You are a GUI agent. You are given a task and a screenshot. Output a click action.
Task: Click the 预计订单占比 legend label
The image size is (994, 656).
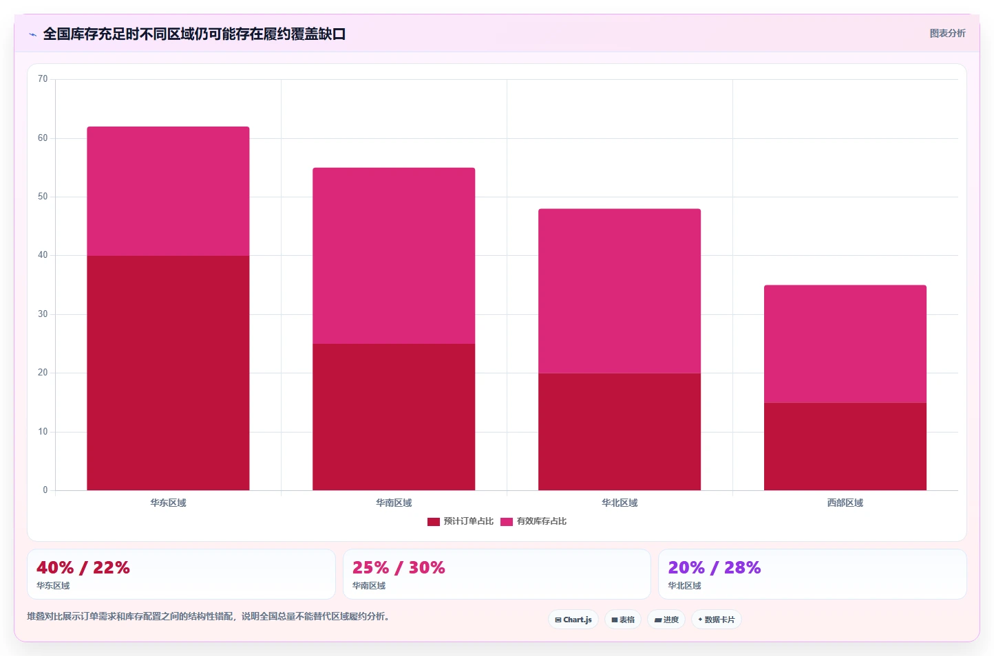[x=469, y=521]
